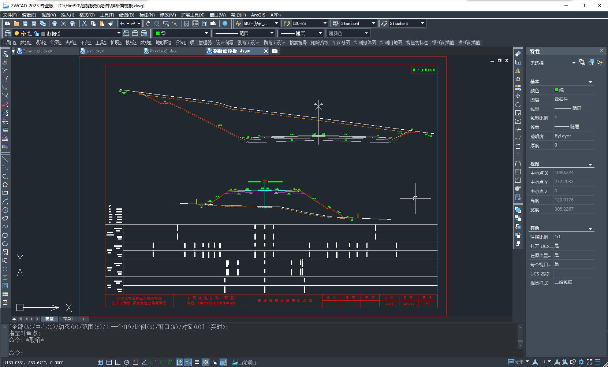The image size is (608, 367).
Task: Click the Undo arrow icon
Action: pos(122,23)
